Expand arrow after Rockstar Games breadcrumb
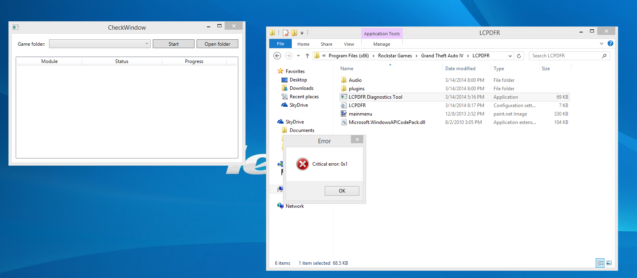The image size is (637, 278). point(416,56)
